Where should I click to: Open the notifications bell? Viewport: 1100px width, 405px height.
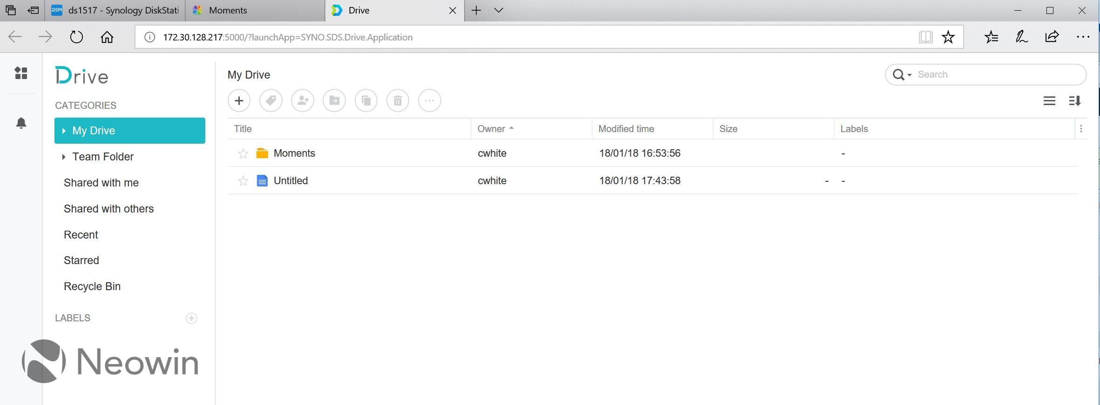tap(21, 123)
